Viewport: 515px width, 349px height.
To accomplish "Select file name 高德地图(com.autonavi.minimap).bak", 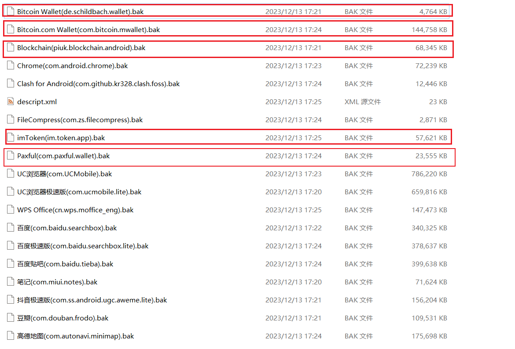I will click(76, 337).
